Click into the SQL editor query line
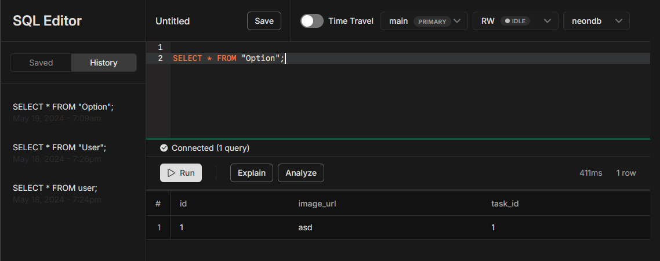 (x=348, y=59)
